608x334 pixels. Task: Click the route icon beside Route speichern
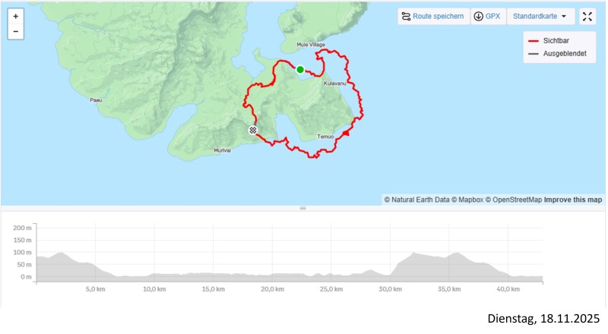[406, 16]
